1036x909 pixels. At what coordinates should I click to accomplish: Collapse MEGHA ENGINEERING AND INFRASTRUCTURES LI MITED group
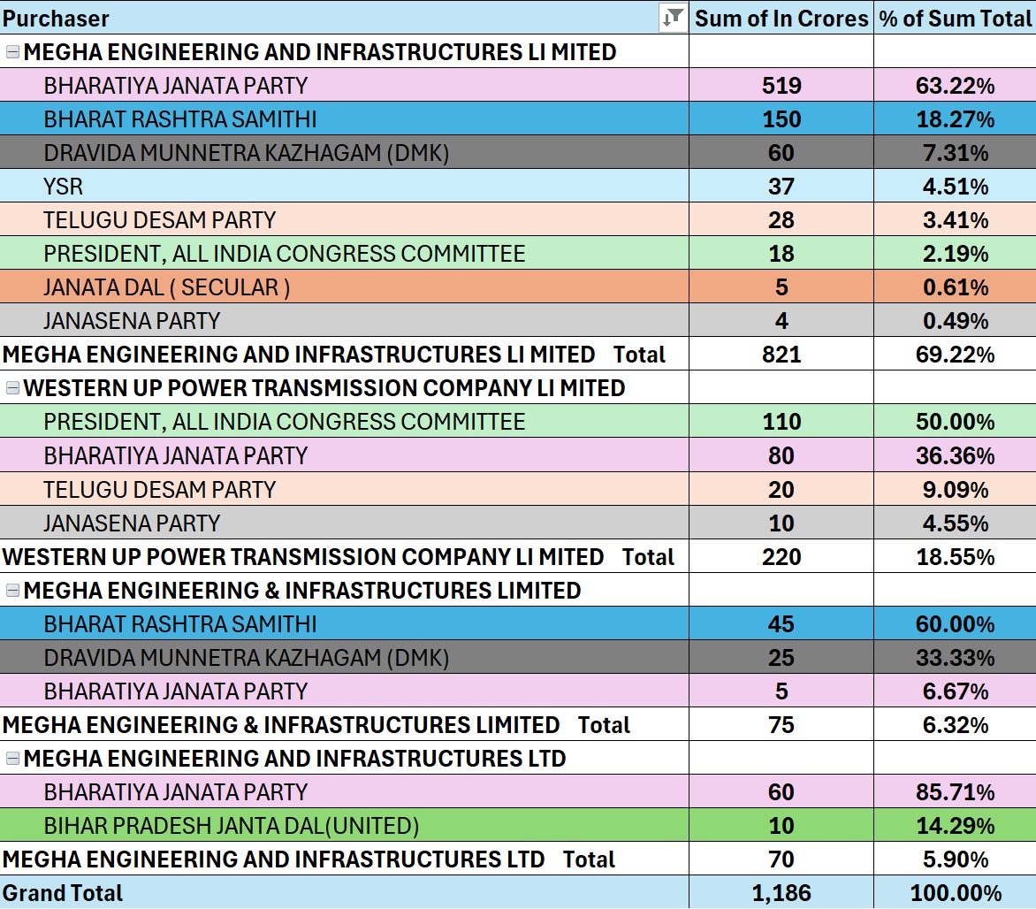click(x=12, y=51)
